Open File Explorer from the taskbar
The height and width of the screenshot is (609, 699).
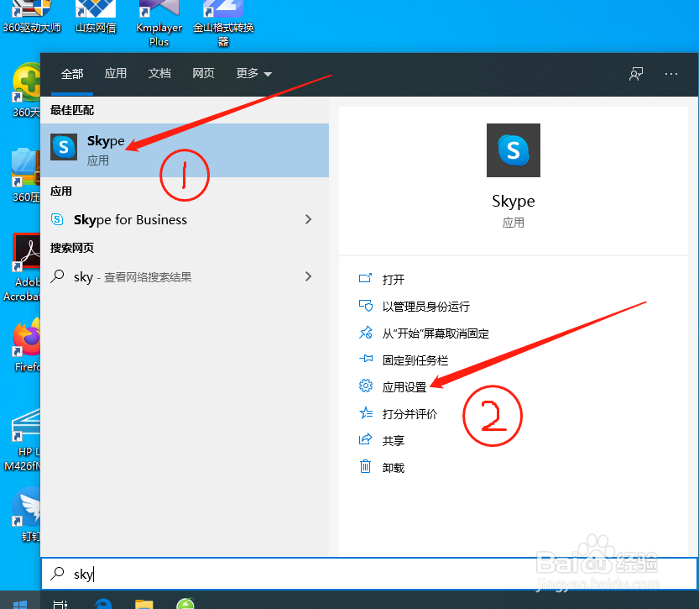tap(144, 604)
